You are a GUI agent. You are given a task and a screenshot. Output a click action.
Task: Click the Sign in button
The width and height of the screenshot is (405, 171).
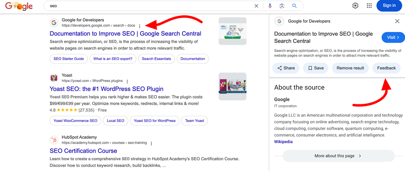389,6
